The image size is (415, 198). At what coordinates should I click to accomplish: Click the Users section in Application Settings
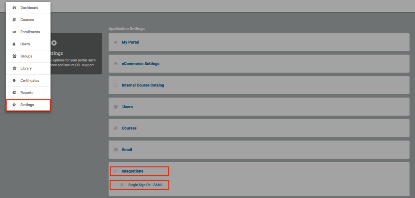127,107
